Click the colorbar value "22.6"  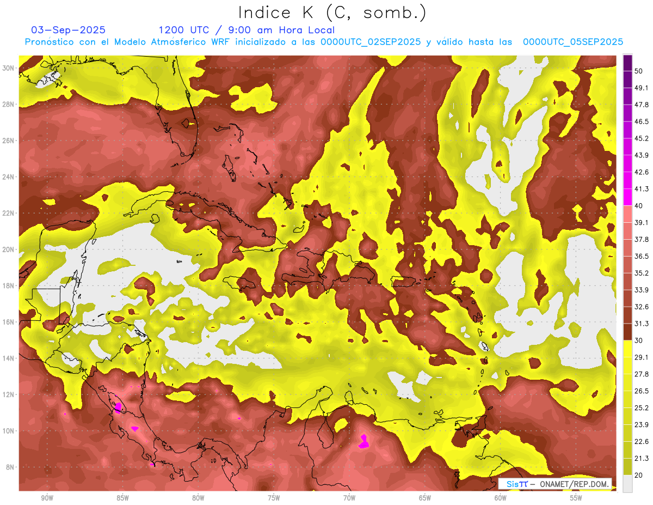tap(642, 441)
